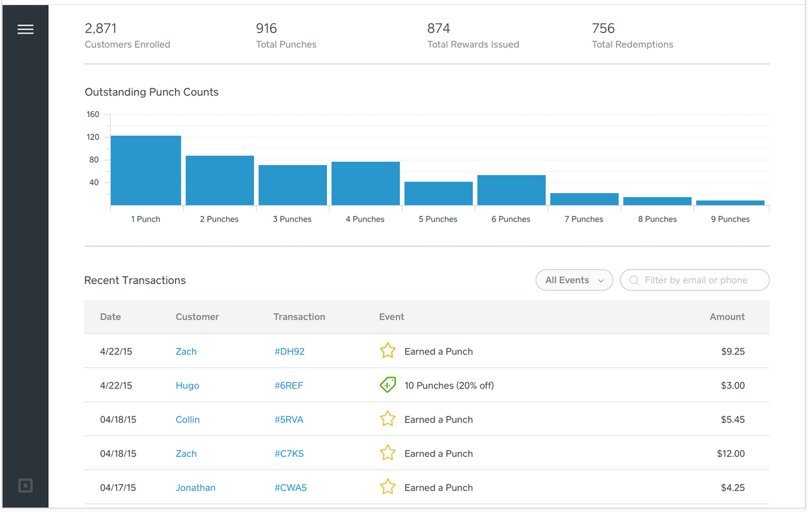The image size is (808, 512).
Task: Open customer Hugo's profile link
Action: pos(187,385)
